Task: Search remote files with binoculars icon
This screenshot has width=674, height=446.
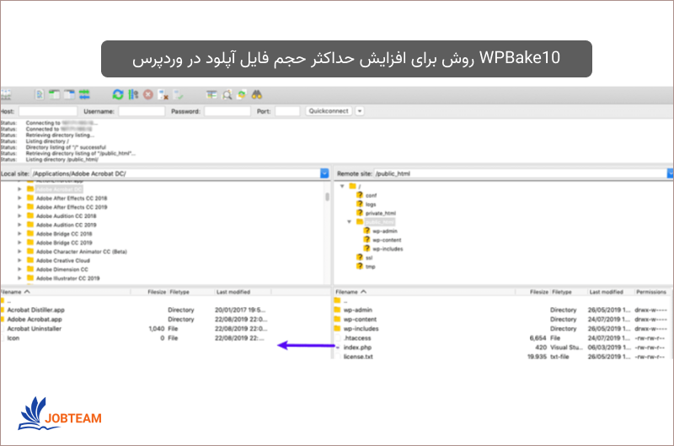Action: 257,95
